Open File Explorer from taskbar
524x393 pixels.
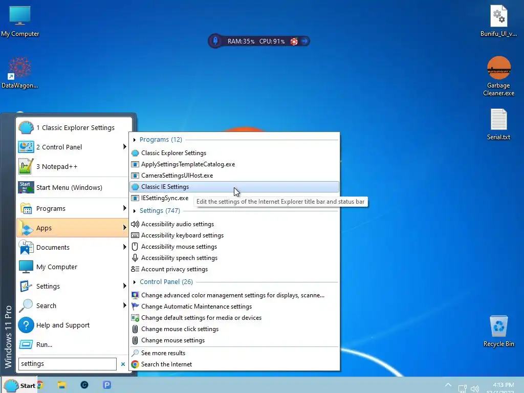pos(62,385)
